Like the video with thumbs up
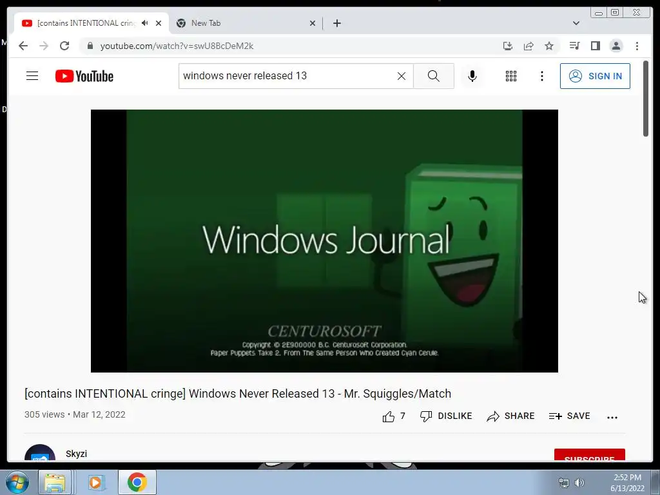The image size is (660, 495). coord(394,416)
